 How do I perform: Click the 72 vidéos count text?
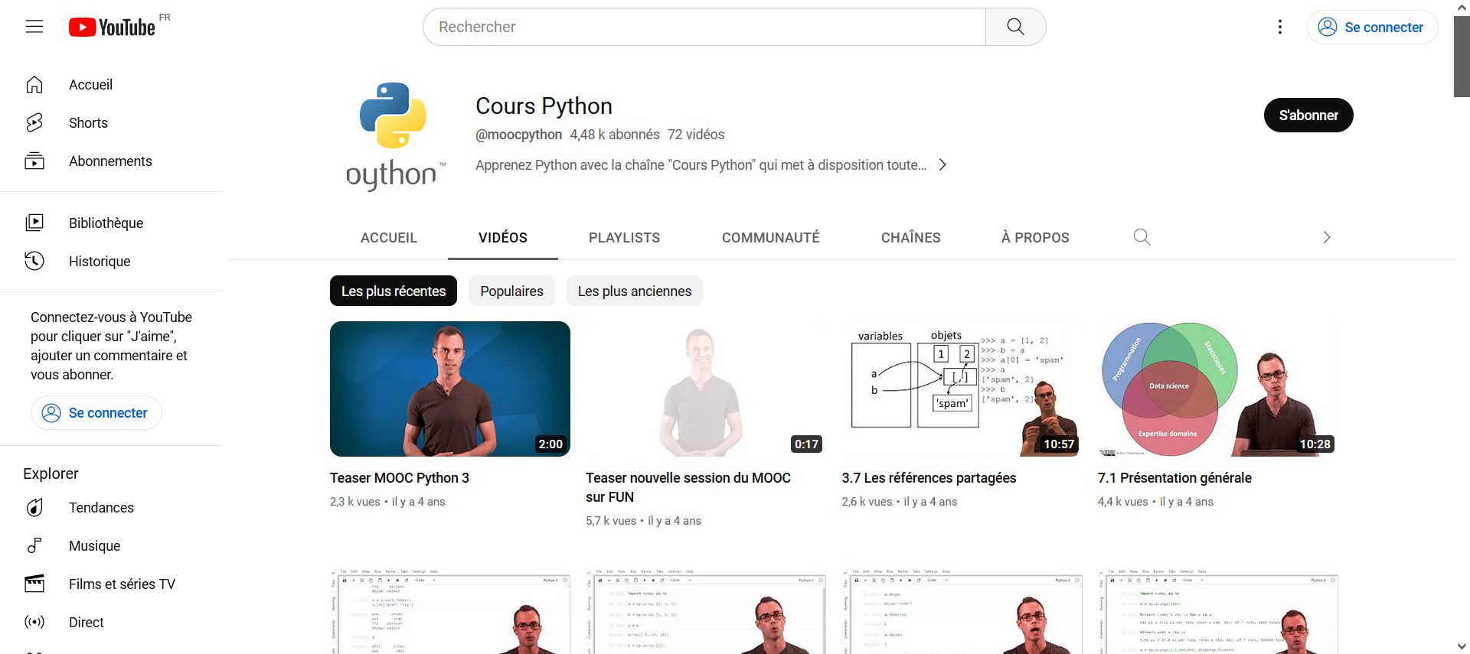(696, 135)
